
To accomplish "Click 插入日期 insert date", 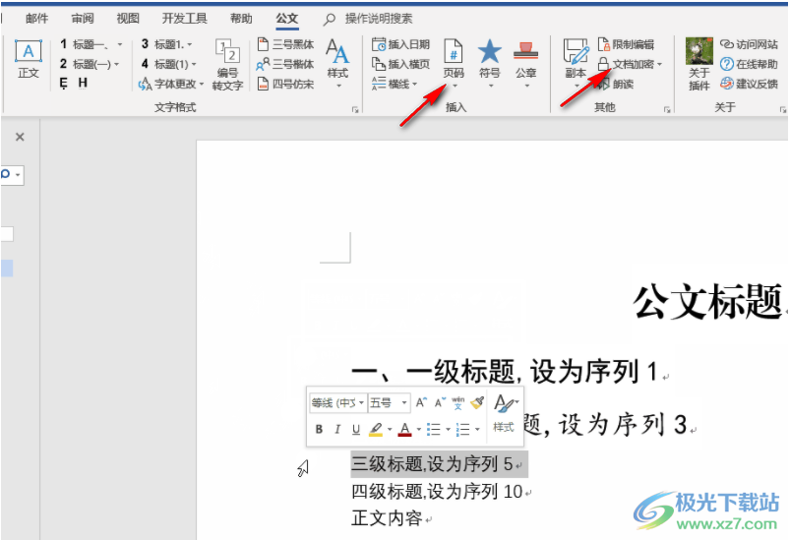I will pyautogui.click(x=400, y=44).
